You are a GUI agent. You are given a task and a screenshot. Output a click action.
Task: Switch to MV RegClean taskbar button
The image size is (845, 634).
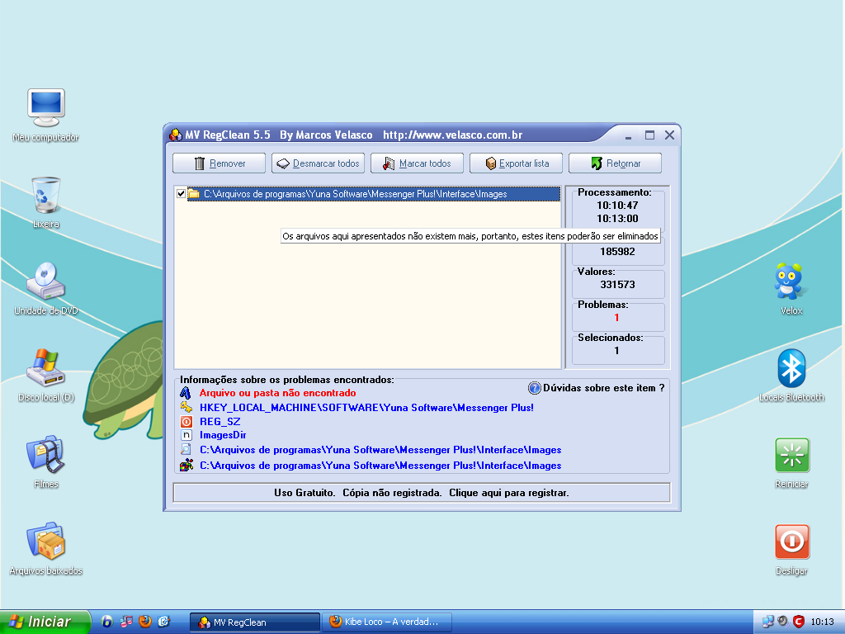tap(255, 622)
